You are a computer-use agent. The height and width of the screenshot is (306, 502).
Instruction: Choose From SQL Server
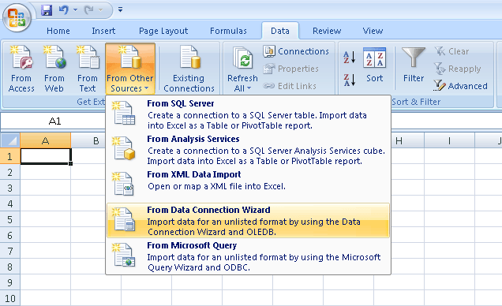(248, 114)
